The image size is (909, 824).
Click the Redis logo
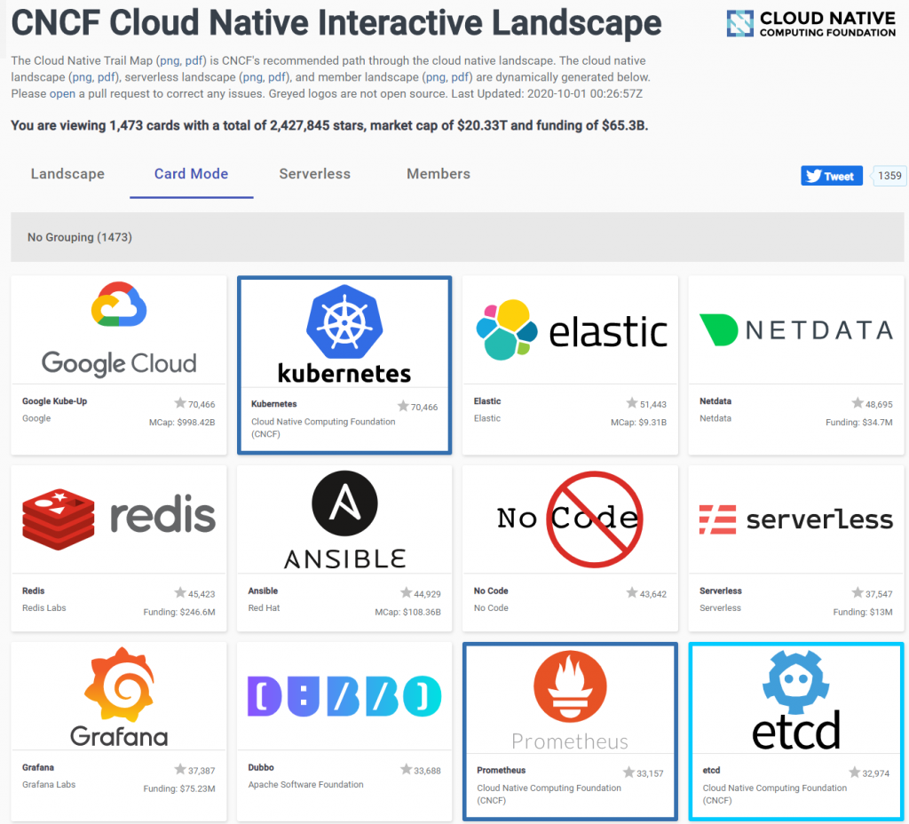(119, 518)
